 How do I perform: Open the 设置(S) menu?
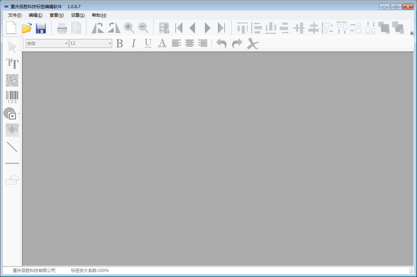pos(78,15)
